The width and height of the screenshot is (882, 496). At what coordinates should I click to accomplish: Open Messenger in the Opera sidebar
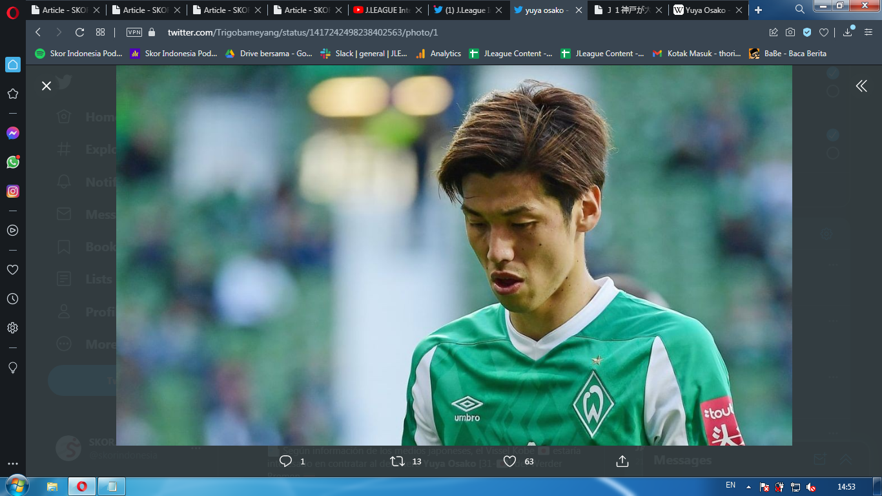click(x=13, y=133)
